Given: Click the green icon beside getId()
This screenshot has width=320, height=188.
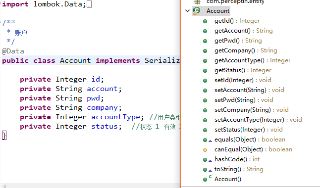Looking at the screenshot, I should coord(205,21).
